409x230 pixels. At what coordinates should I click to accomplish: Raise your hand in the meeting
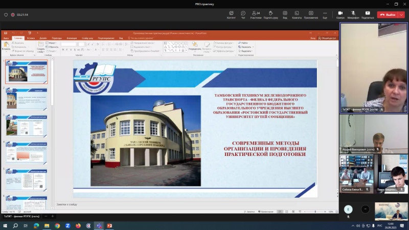(x=271, y=13)
